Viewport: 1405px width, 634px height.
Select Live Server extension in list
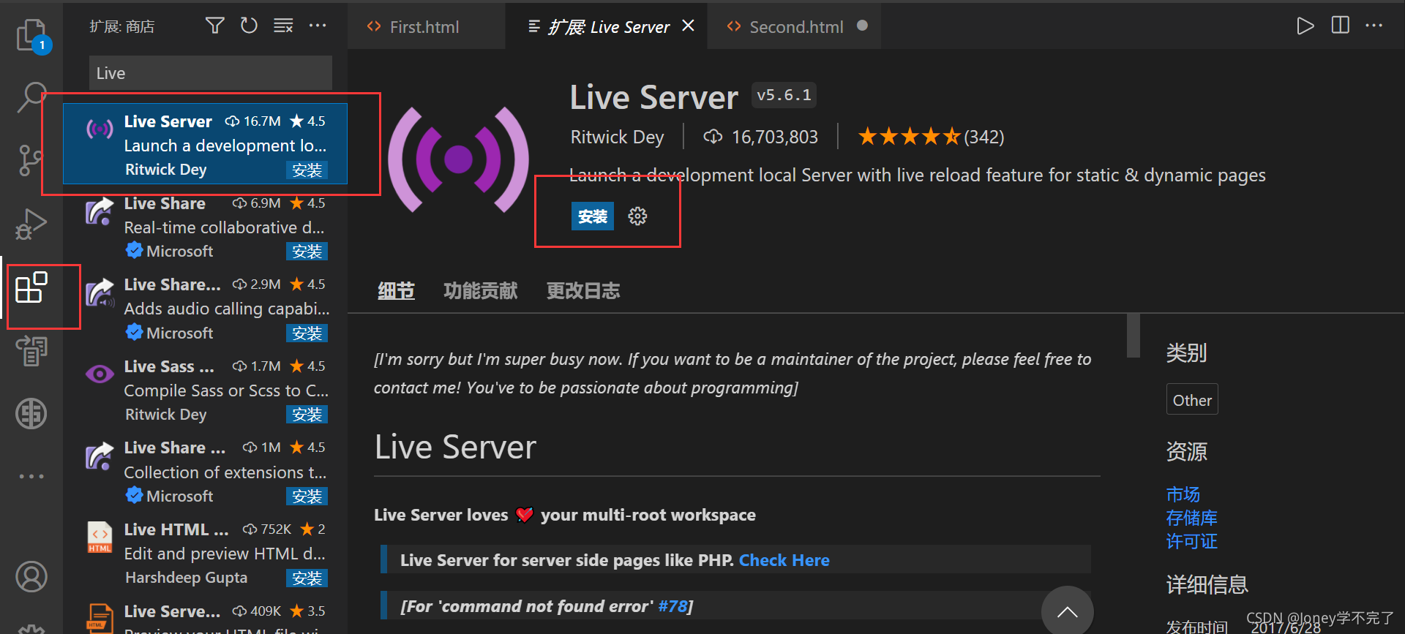(x=205, y=144)
